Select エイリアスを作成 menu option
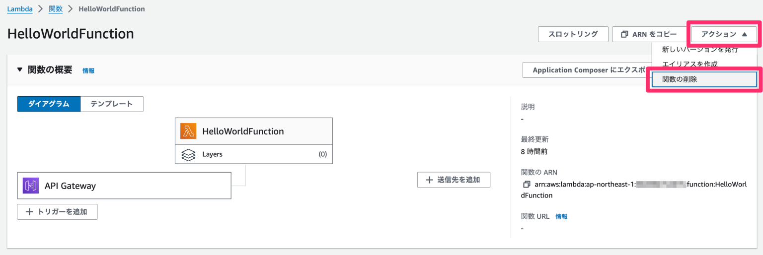 (689, 64)
